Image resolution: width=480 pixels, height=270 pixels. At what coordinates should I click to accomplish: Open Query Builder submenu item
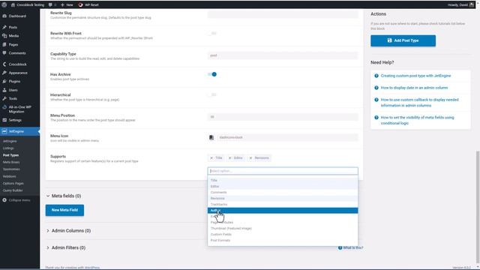[x=13, y=190]
